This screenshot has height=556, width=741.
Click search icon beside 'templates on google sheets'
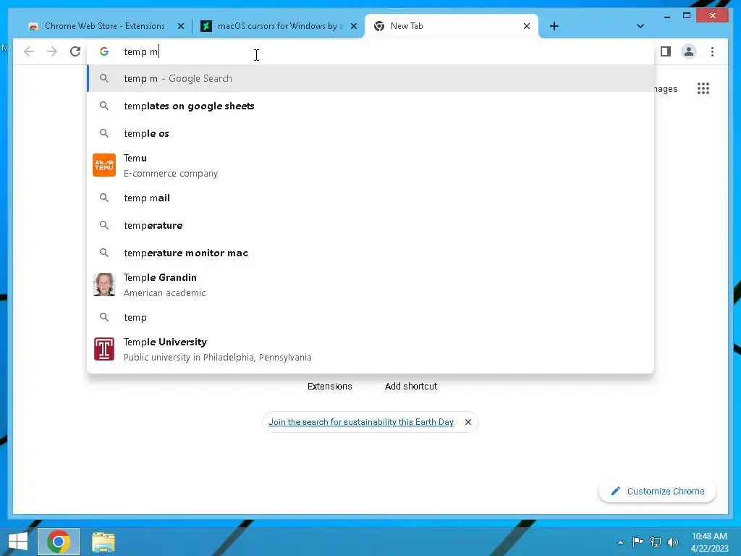pyautogui.click(x=104, y=106)
